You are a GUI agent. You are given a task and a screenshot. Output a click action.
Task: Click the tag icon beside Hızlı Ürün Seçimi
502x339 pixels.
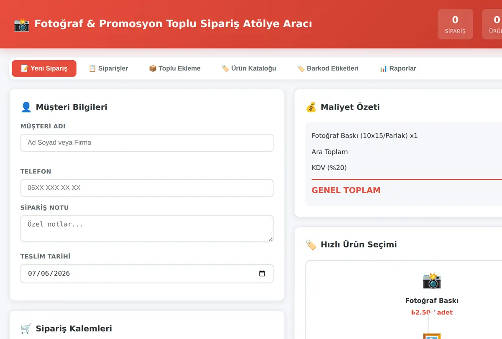[311, 245]
